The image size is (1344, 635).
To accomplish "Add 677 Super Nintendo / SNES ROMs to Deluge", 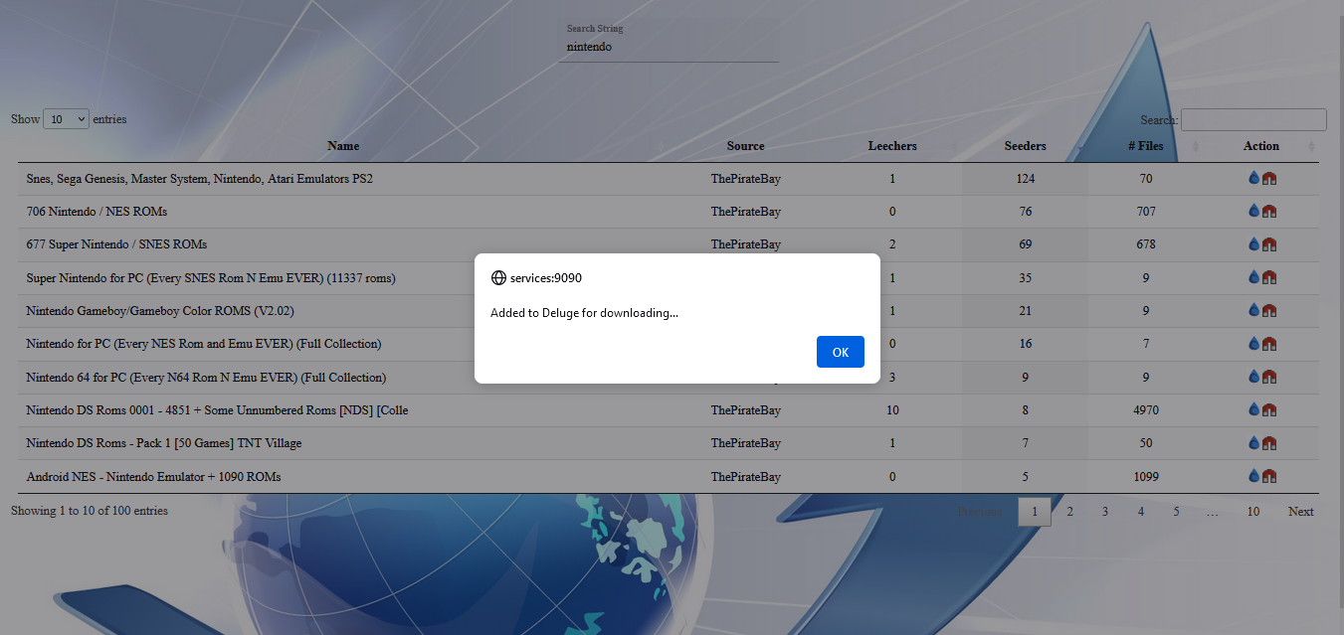I will [x=1254, y=244].
